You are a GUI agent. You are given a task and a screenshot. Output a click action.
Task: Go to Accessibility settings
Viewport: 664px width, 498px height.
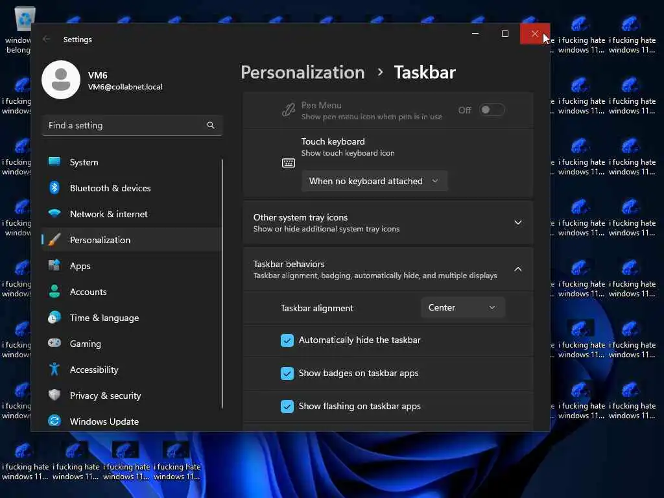pyautogui.click(x=132, y=370)
